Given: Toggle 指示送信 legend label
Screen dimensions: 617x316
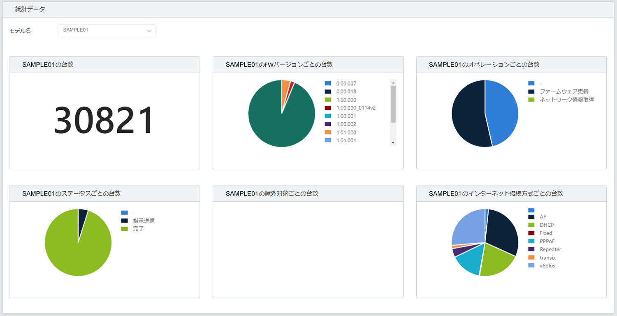Looking at the screenshot, I should (144, 221).
